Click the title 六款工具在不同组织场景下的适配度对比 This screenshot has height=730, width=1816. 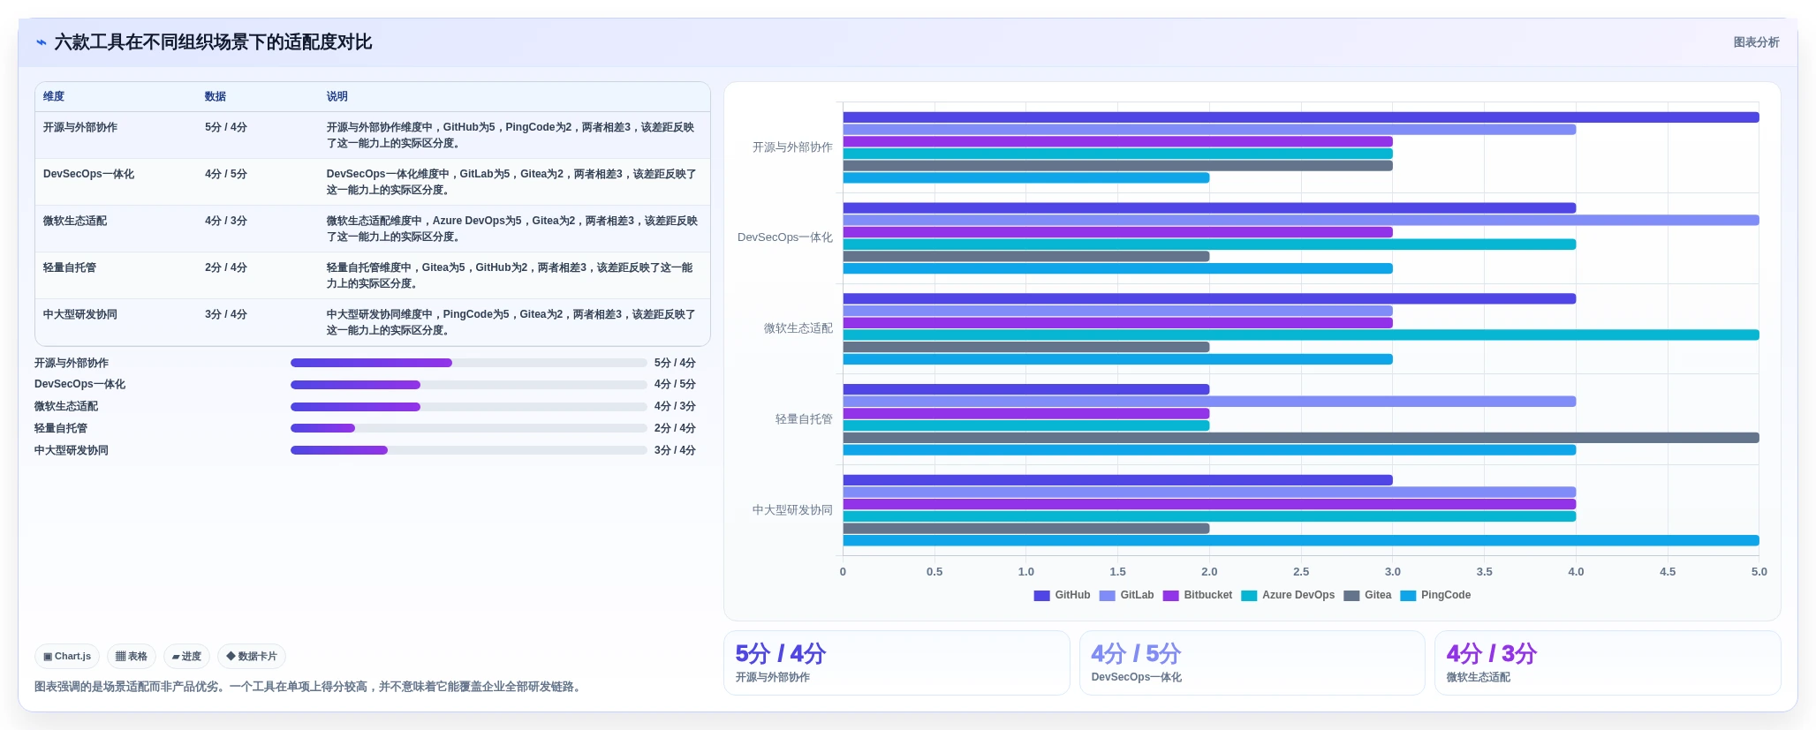(x=213, y=42)
